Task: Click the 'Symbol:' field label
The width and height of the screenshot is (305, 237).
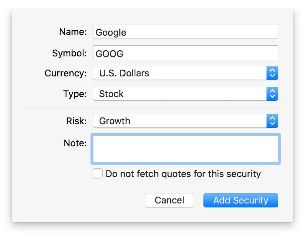Action: pos(69,53)
